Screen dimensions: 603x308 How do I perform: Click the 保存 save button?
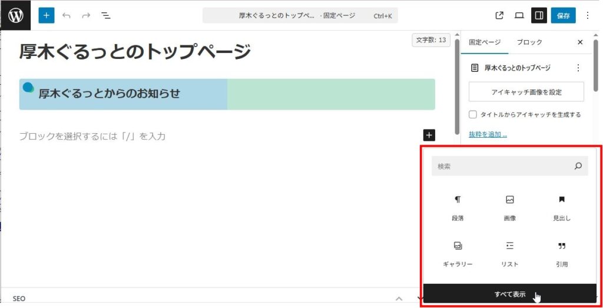point(563,16)
